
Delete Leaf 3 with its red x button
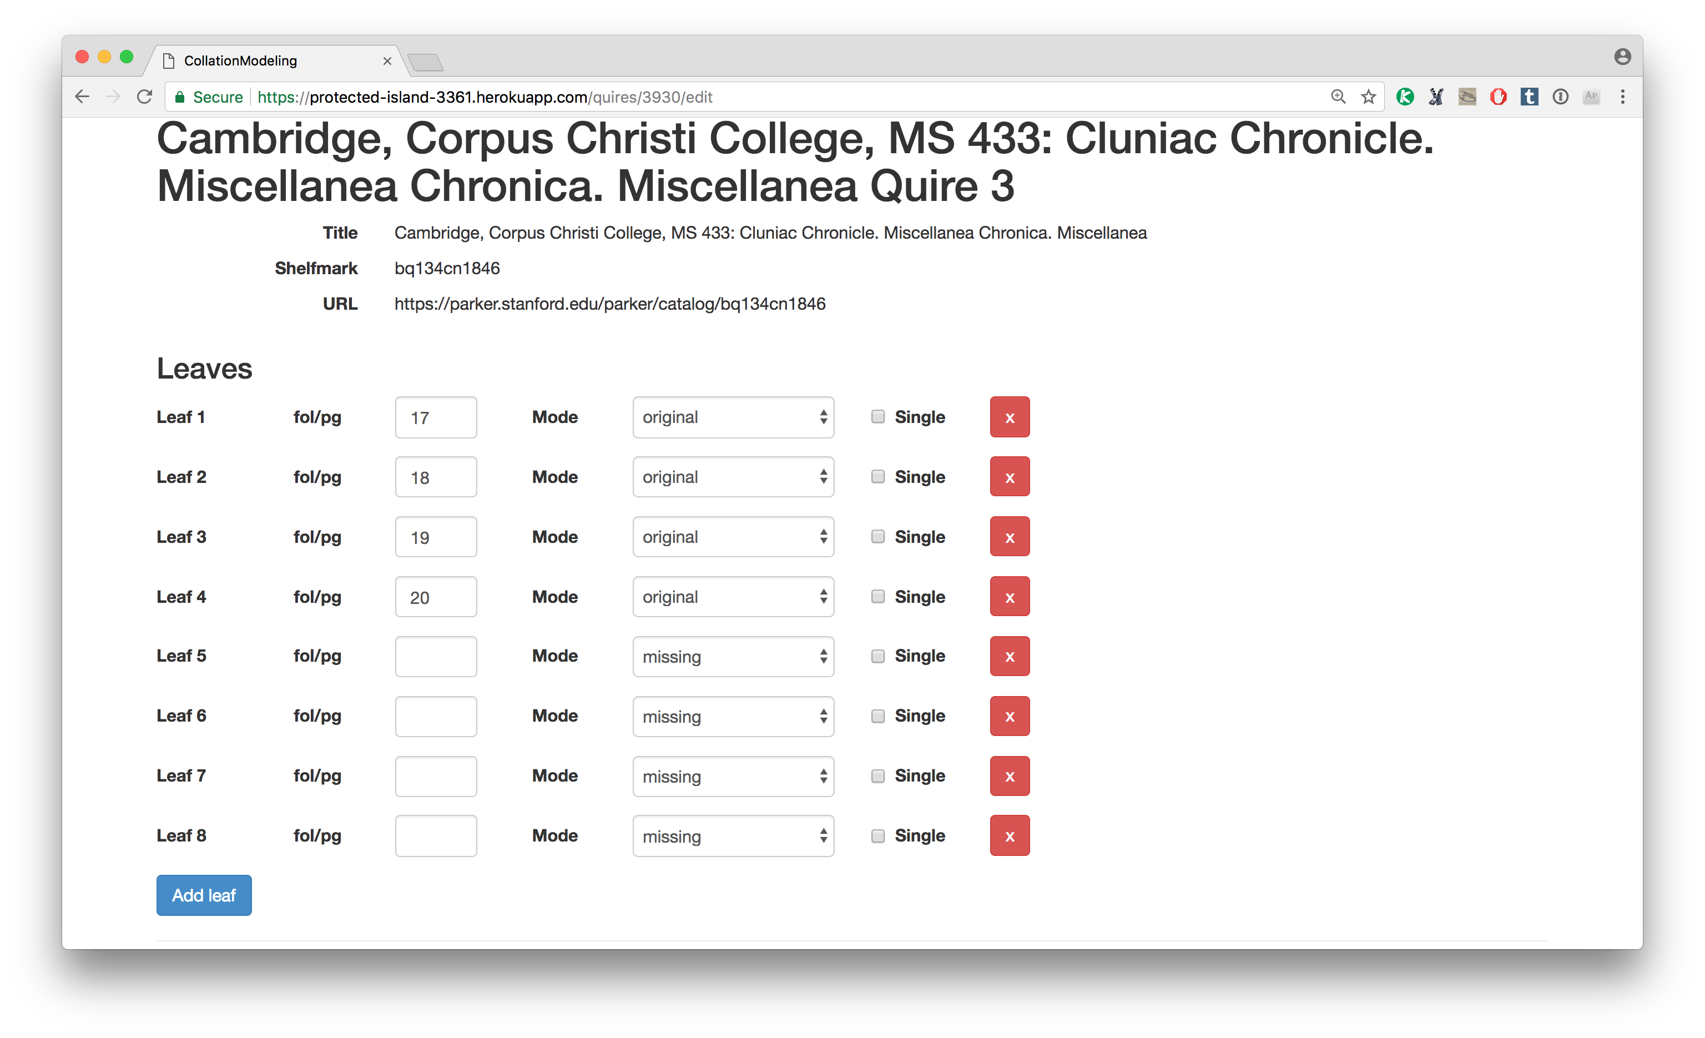[x=1010, y=536]
